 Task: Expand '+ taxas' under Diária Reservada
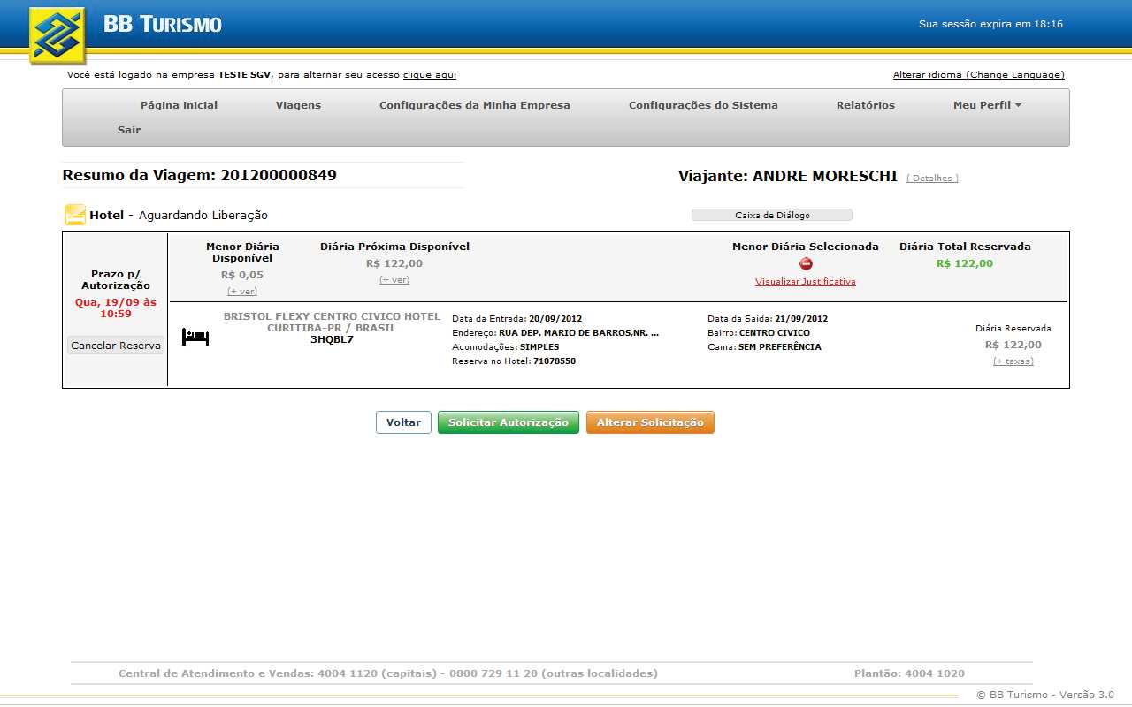[1013, 361]
